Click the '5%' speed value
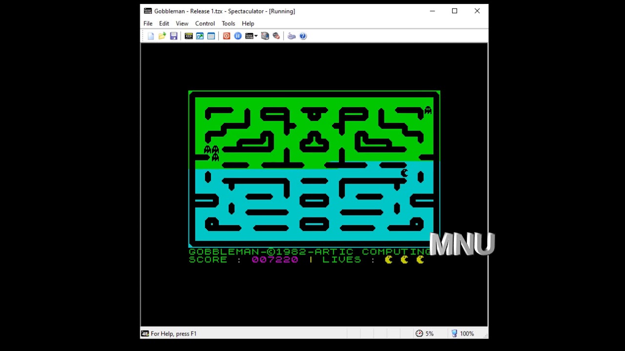625x351 pixels. (429, 334)
